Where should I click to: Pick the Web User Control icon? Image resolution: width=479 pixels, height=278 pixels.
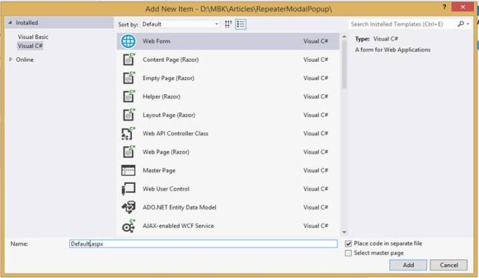click(x=128, y=189)
